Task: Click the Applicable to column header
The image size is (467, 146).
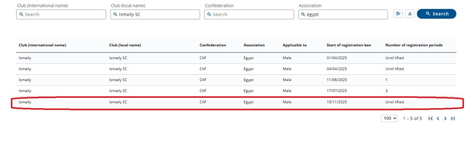Action: point(295,45)
